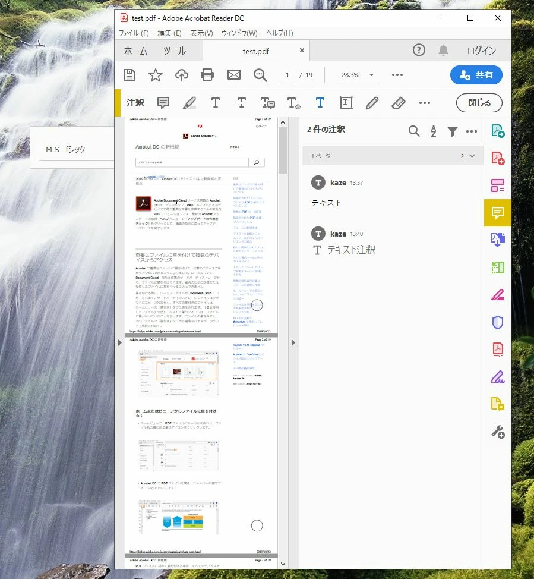Filter comments with funnel icon
Screen dimensions: 534x579
[x=453, y=131]
